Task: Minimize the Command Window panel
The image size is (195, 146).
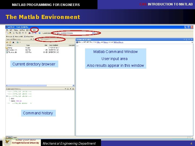Action: tap(184, 39)
